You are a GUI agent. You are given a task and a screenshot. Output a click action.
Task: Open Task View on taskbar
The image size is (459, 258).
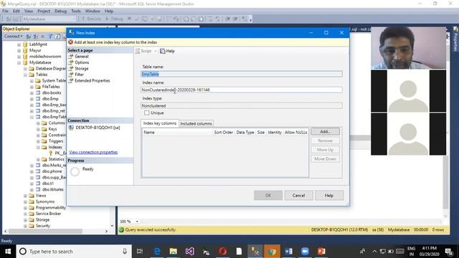[140, 252]
